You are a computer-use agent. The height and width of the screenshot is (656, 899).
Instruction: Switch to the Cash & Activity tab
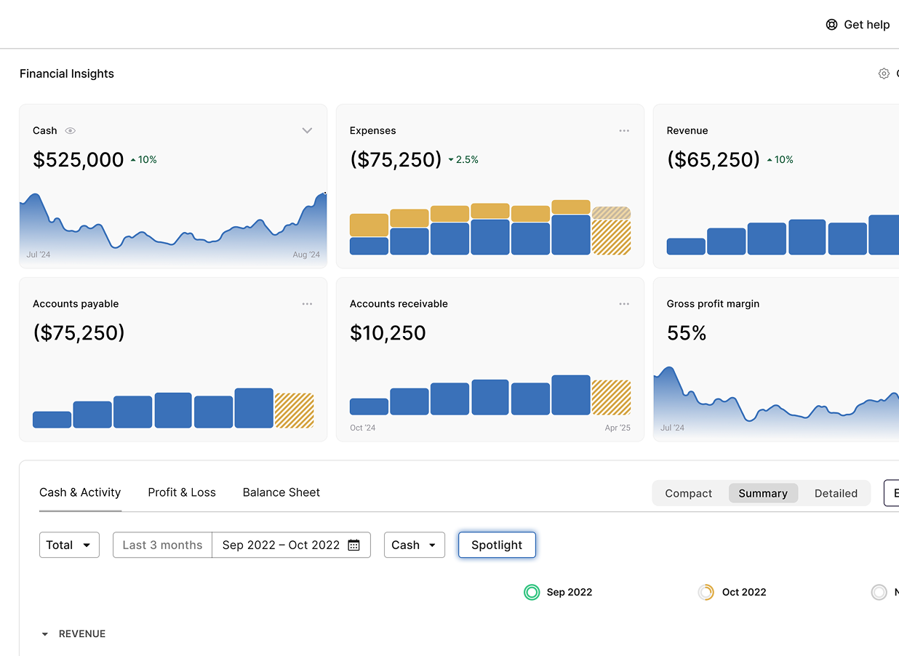pyautogui.click(x=80, y=492)
